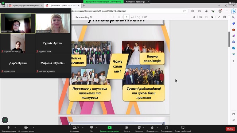This screenshot has width=237, height=133.
Task: Expand the caret beside Поднять руку
Action: pyautogui.click(x=158, y=128)
